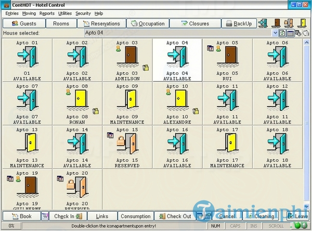Select the Apto 15 reserved locked door

pyautogui.click(x=127, y=144)
